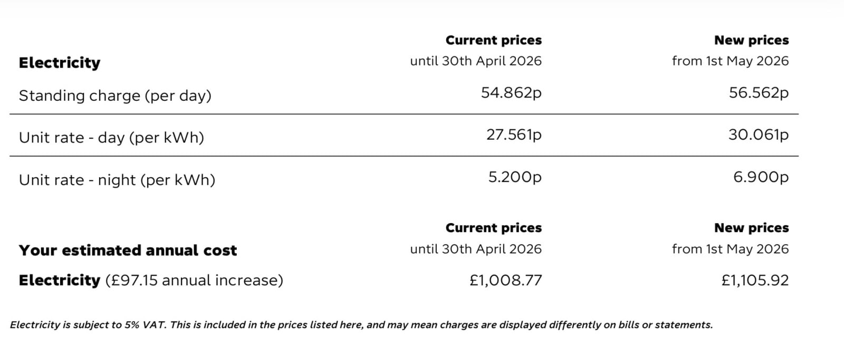This screenshot has height=355, width=844.
Task: Click the bold Electricity section heading
Action: (x=59, y=63)
